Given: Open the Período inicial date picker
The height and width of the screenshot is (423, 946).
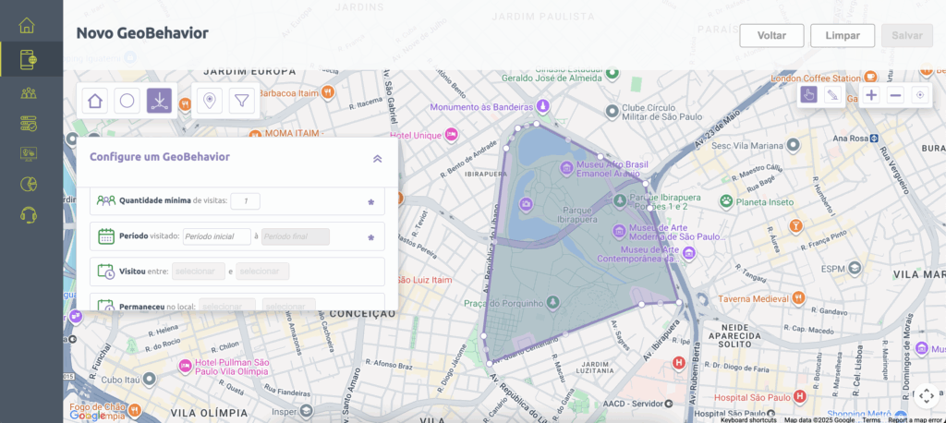Looking at the screenshot, I should 217,237.
